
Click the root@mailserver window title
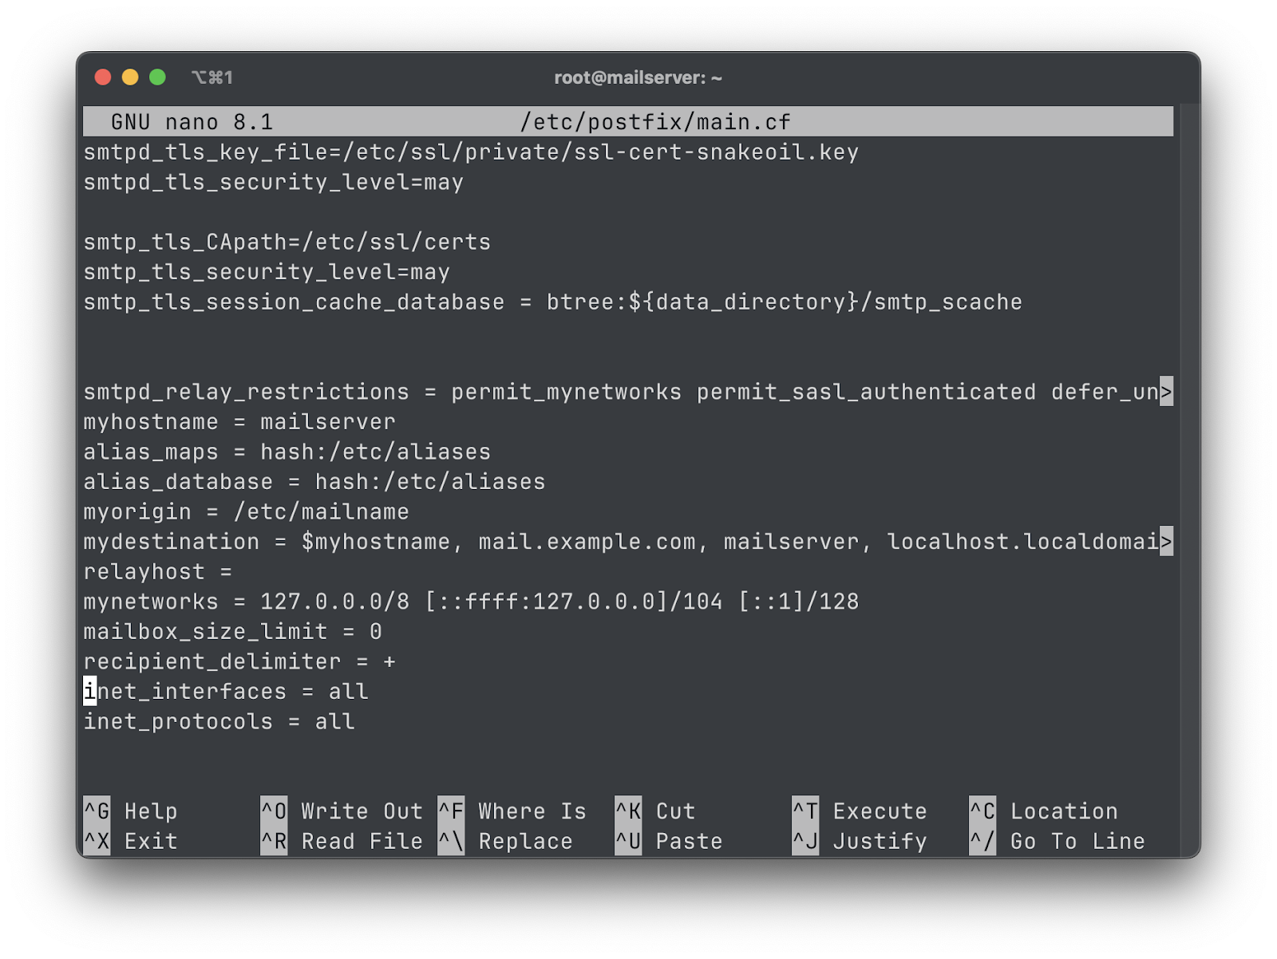(x=638, y=77)
